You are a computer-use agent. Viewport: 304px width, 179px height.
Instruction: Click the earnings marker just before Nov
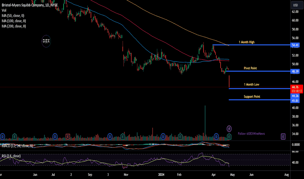123,137
